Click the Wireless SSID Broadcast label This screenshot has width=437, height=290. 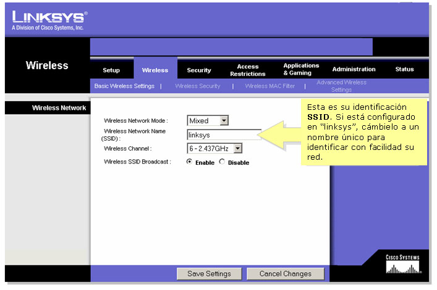point(137,162)
